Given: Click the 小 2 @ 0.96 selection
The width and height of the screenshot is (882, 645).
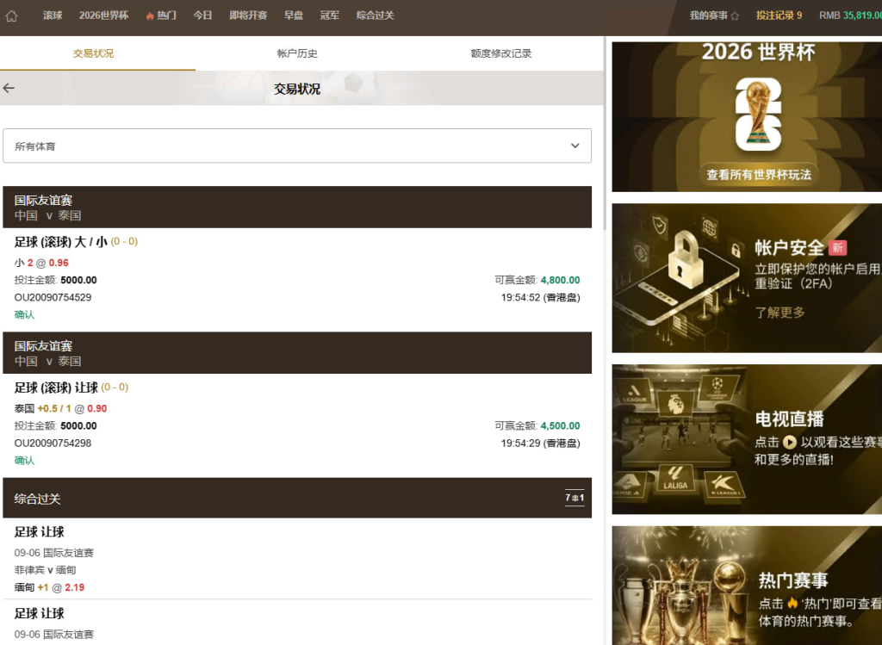Looking at the screenshot, I should [x=41, y=263].
